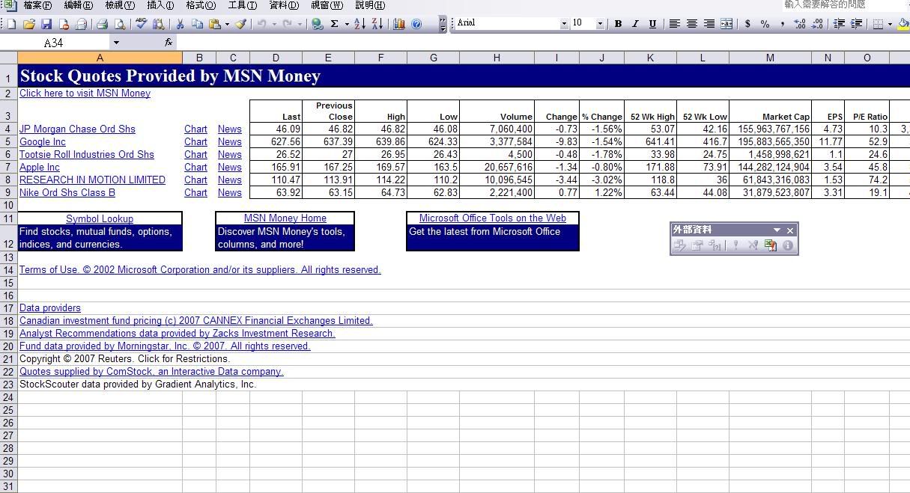This screenshot has height=493, width=910.
Task: Apply currency style with dollar icon
Action: (747, 24)
